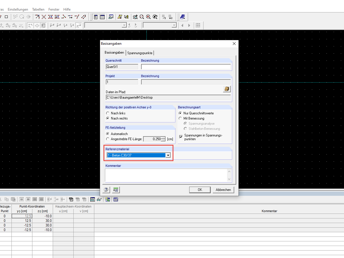Open the project navigator panel icon
This screenshot has width=344, height=258.
[x=96, y=17]
